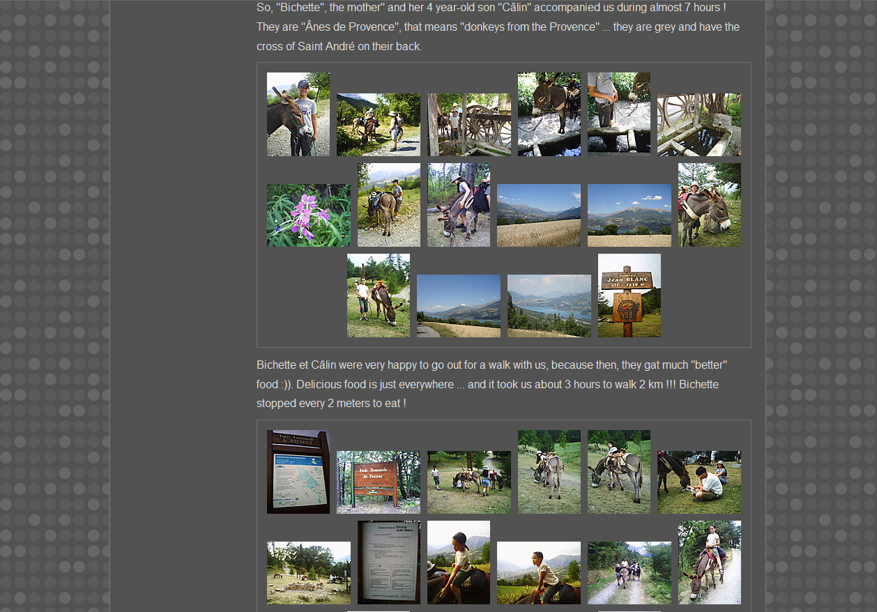Open the picnic area clearing thumbnail
Viewport: 877px width, 612px height.
(308, 573)
